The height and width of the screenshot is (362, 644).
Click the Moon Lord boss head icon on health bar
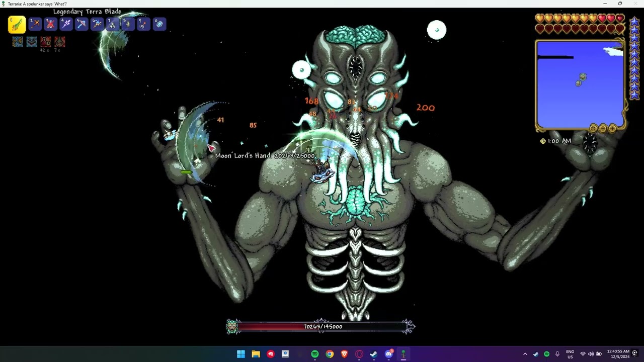click(232, 327)
